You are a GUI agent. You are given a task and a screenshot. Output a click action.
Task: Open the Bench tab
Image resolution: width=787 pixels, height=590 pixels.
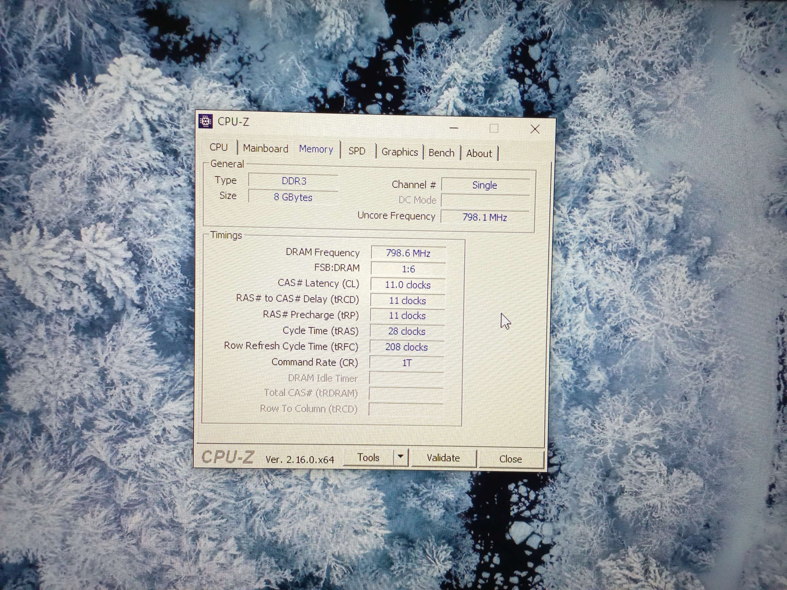pos(441,153)
